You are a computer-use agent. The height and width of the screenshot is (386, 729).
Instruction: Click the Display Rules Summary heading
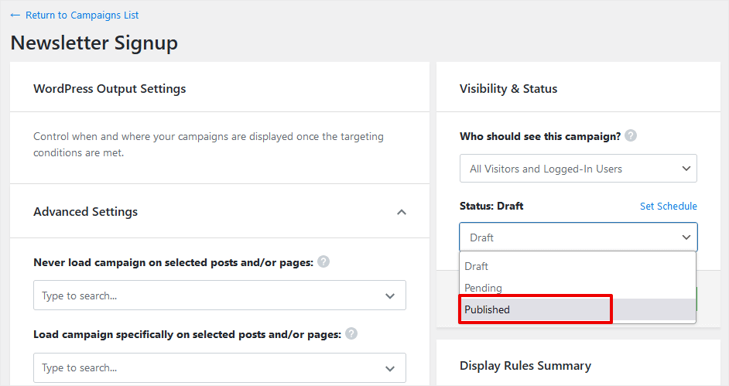click(x=525, y=366)
